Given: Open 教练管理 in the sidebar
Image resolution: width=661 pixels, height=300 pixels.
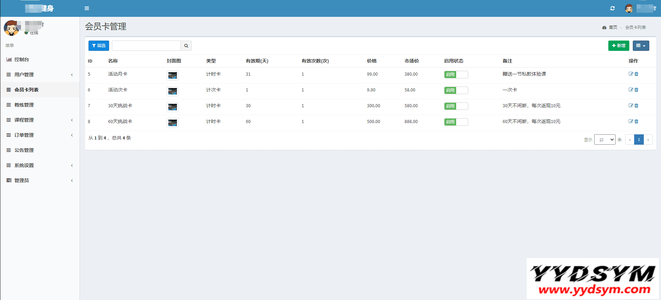Looking at the screenshot, I should point(24,105).
